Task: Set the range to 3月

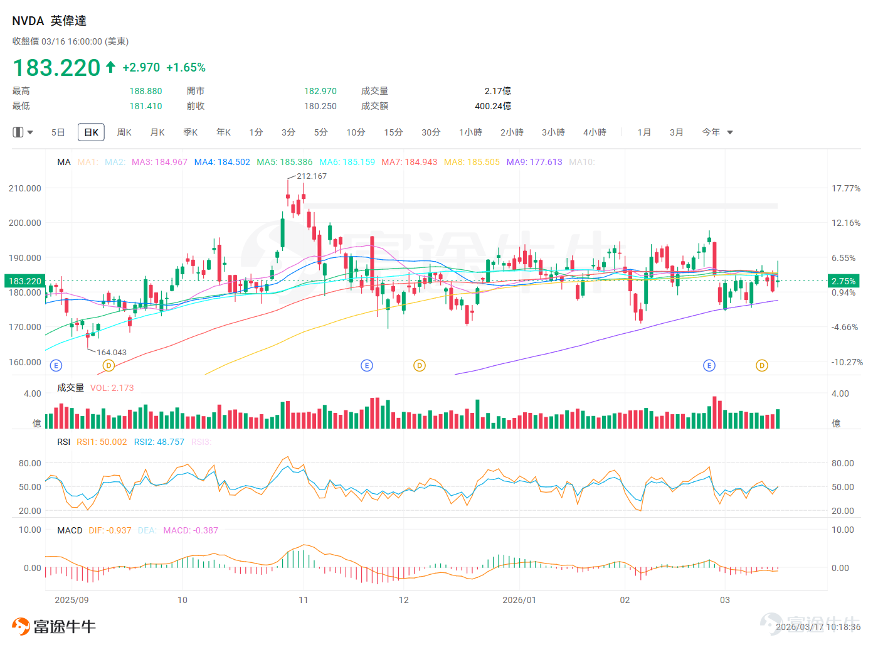Action: click(x=676, y=132)
